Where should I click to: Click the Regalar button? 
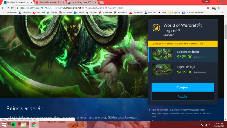(x=182, y=97)
